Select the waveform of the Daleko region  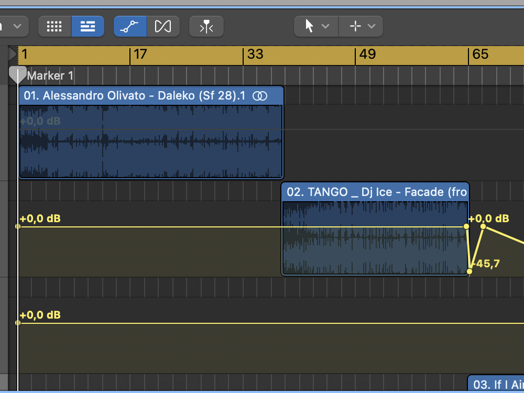(151, 141)
